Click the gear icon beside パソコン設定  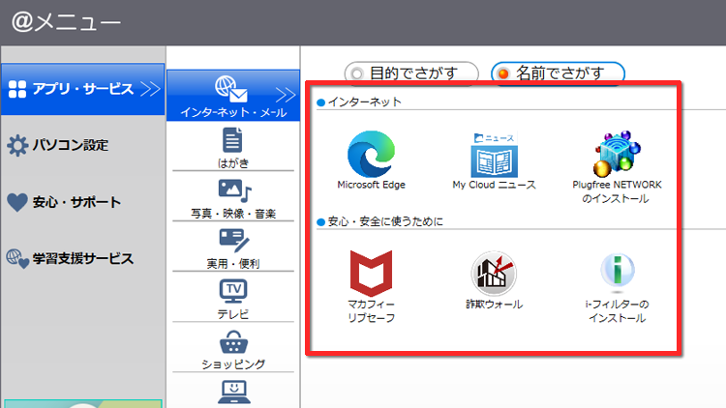click(x=17, y=145)
